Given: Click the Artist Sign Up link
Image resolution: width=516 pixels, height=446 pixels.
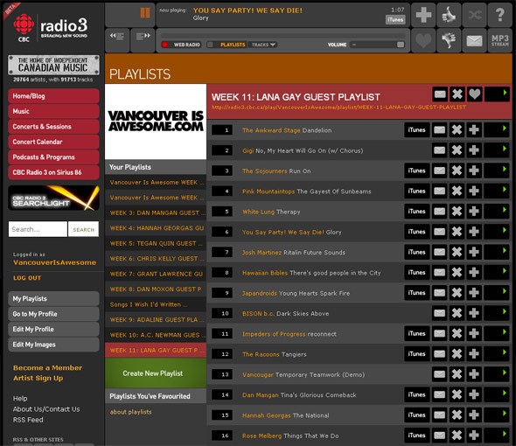Looking at the screenshot, I should [x=38, y=378].
